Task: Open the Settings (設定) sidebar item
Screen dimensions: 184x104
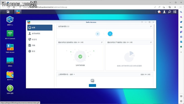Action: [x=40, y=51]
